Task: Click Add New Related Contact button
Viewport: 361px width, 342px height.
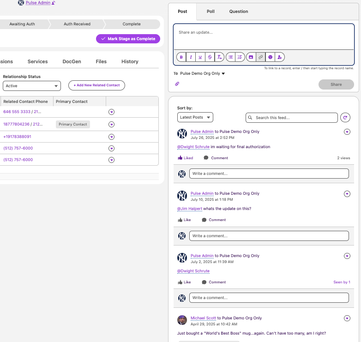Action: 96,85
